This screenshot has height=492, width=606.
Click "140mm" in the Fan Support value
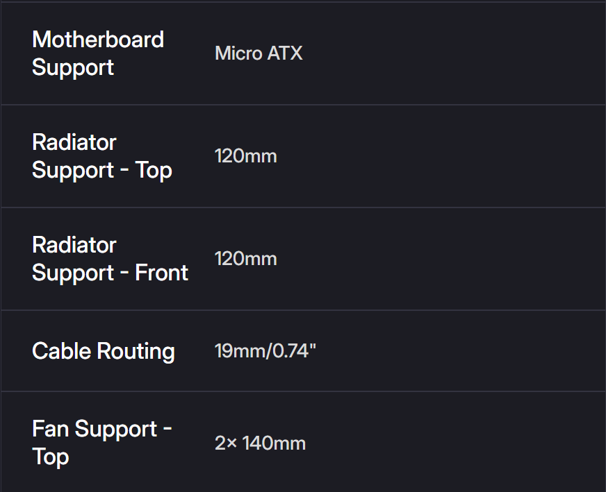coord(274,443)
